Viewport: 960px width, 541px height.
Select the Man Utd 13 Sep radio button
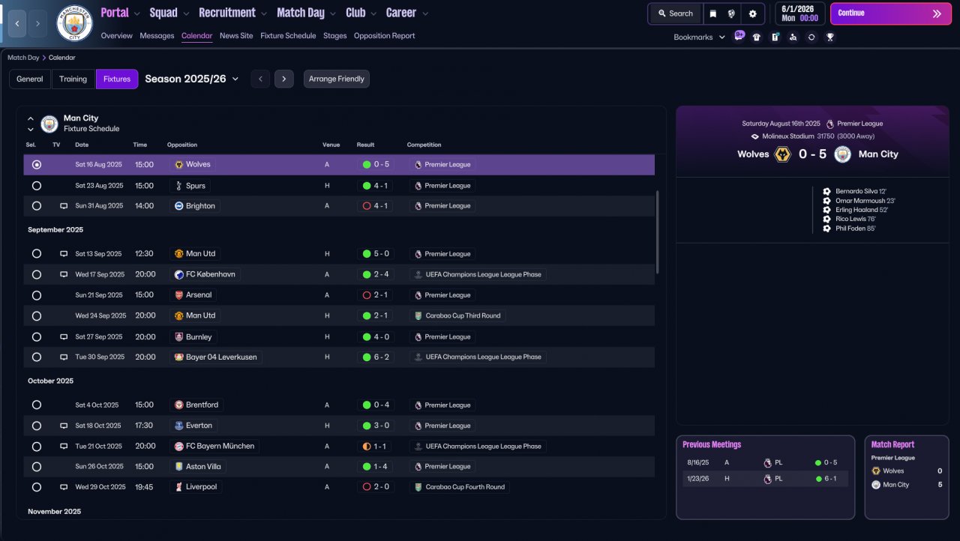(37, 254)
